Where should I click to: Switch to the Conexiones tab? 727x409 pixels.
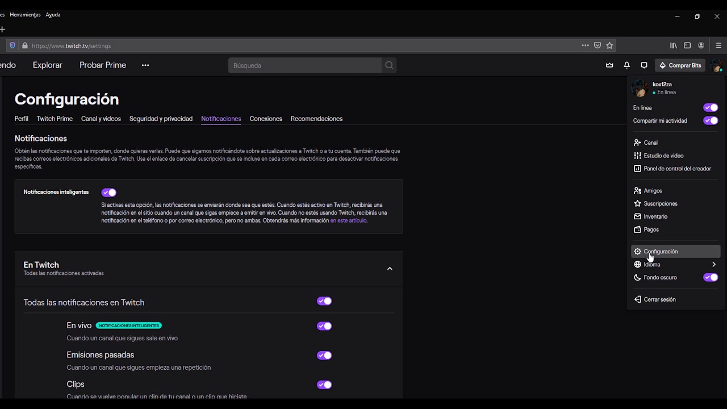click(266, 119)
